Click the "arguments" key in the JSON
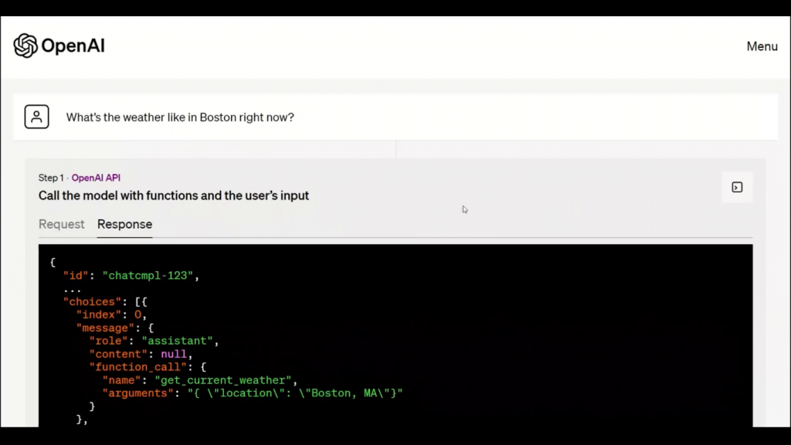The height and width of the screenshot is (445, 791). [x=138, y=393]
